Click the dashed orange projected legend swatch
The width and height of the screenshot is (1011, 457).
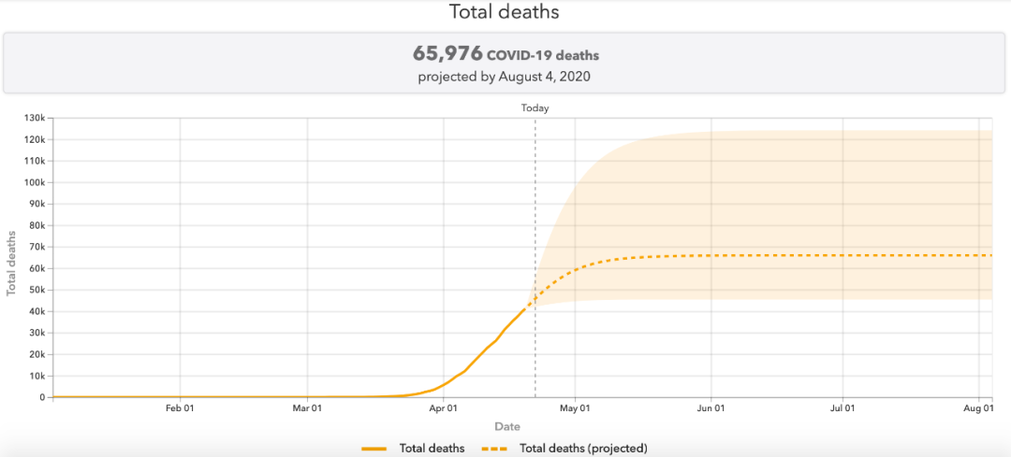click(x=494, y=448)
